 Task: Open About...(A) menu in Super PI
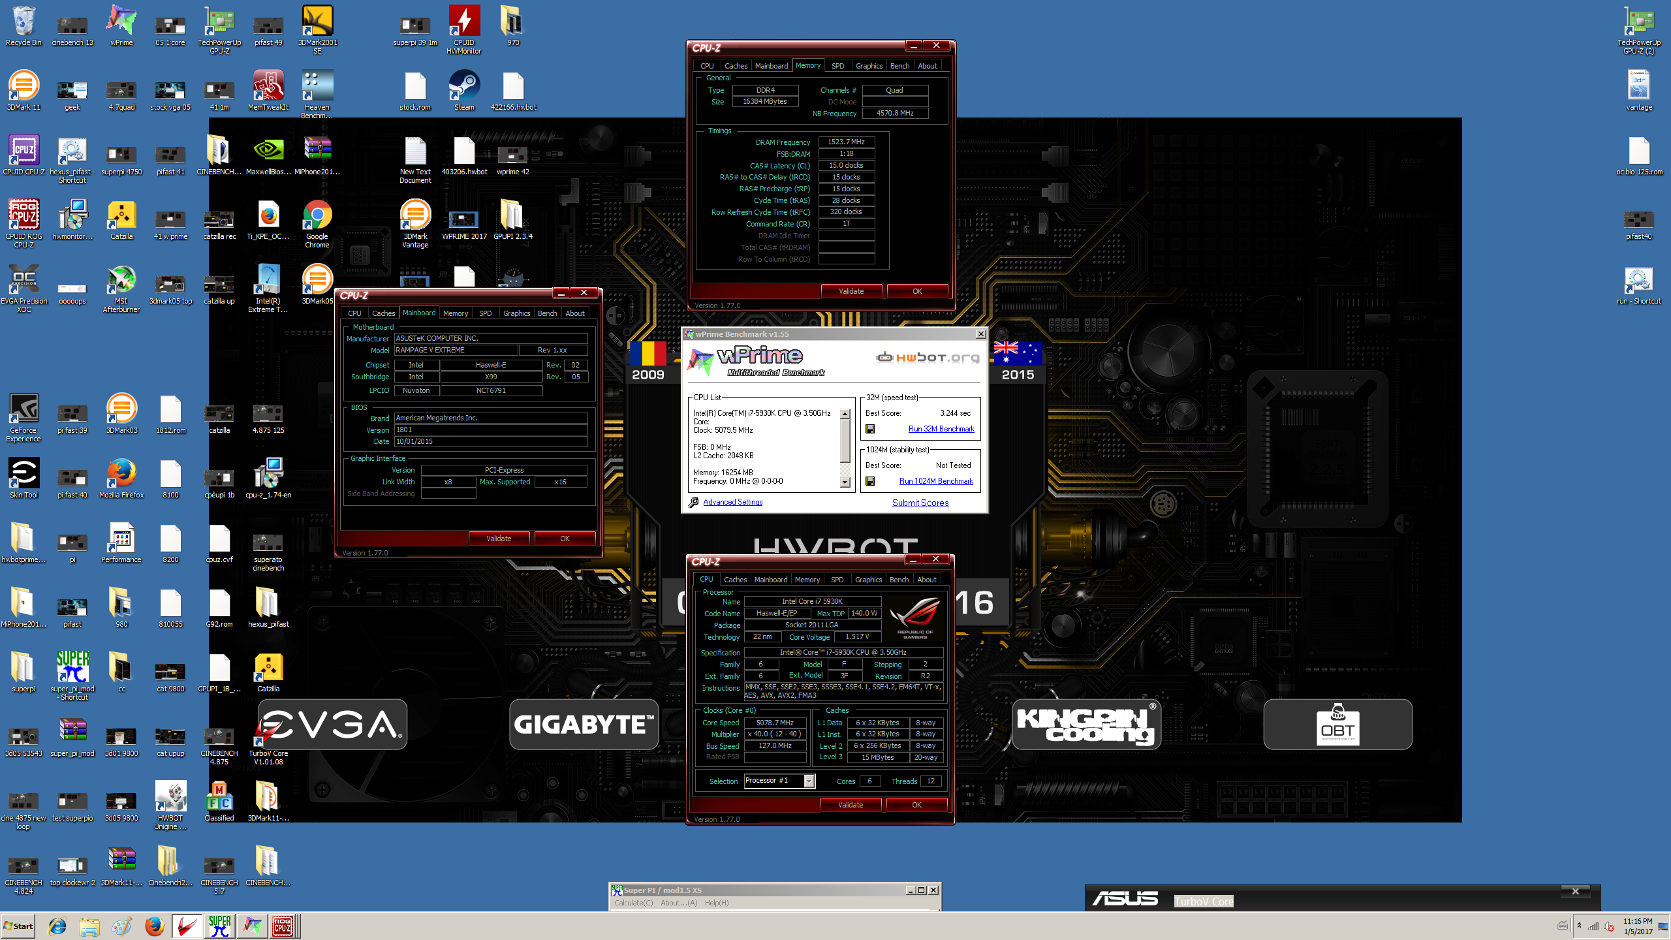pos(679,903)
